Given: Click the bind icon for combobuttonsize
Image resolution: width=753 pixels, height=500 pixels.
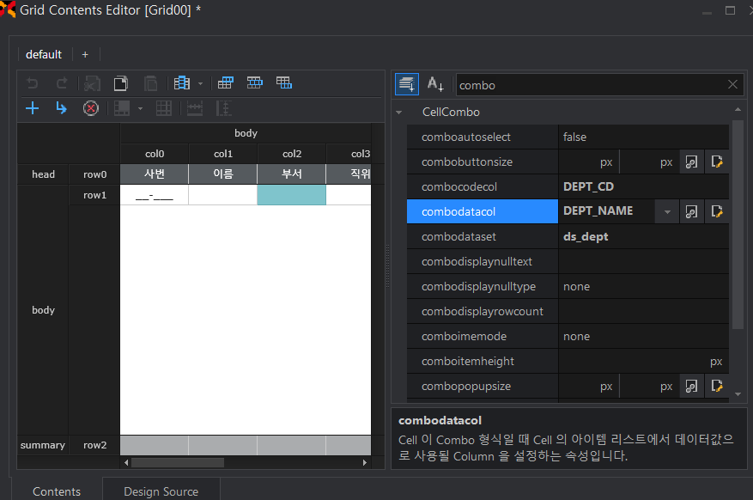Looking at the screenshot, I should coord(691,162).
